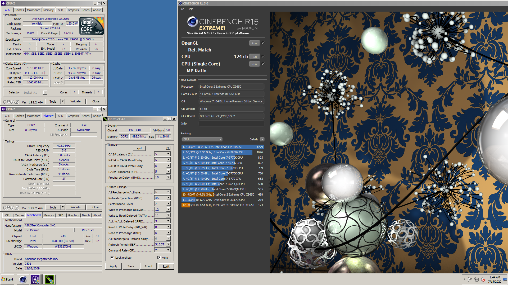This screenshot has height=285, width=508.
Task: Click About button in MemSet
Action: point(148,266)
